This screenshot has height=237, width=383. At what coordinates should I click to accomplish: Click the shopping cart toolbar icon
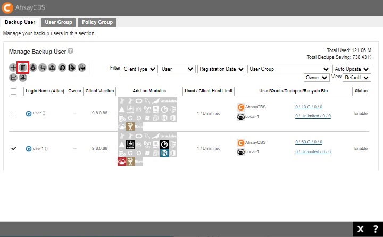(43, 67)
